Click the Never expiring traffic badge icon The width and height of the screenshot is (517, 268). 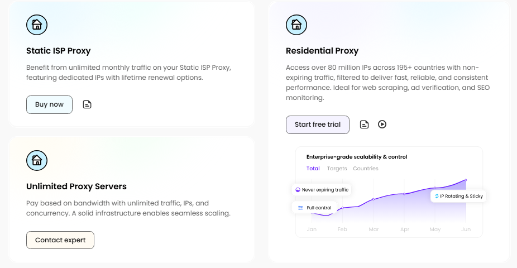(x=298, y=190)
